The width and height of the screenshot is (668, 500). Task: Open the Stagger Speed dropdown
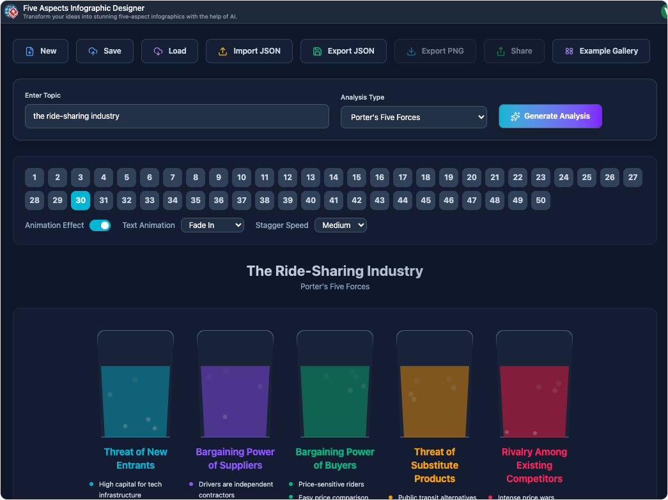point(340,225)
